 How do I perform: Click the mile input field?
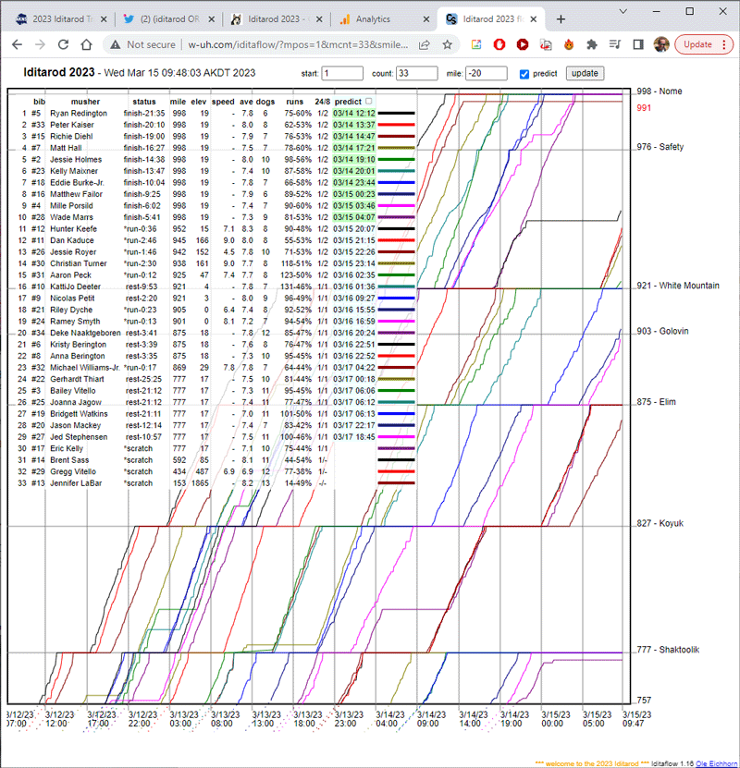click(x=487, y=73)
